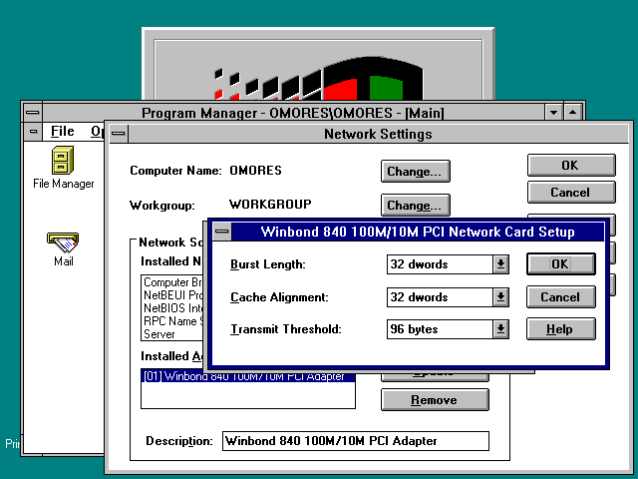
Task: Select Winbond 840 adapter in installed adapters list
Action: [x=248, y=377]
